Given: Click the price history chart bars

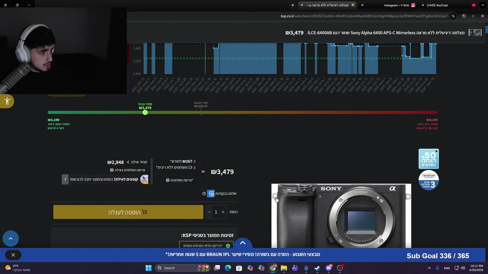Looking at the screenshot, I should (290, 59).
